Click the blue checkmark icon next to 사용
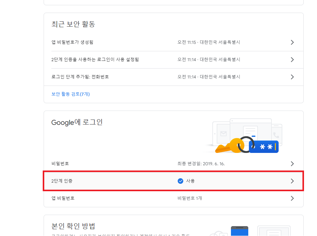Screen dimensions: 317x236 click(x=180, y=181)
